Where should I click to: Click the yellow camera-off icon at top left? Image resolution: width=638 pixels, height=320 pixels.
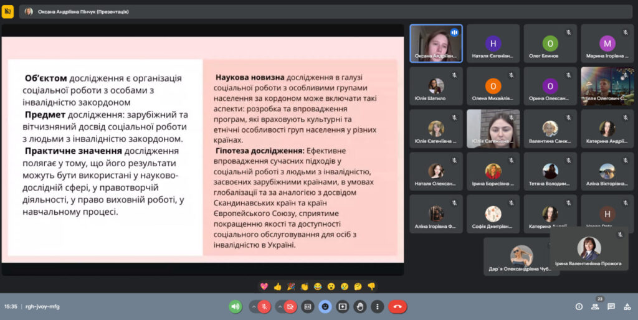click(x=8, y=11)
